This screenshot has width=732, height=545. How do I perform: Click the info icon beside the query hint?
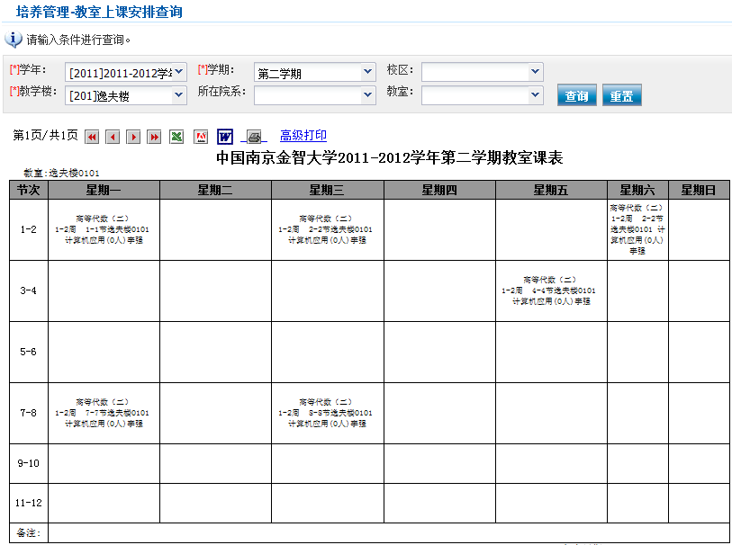click(14, 40)
